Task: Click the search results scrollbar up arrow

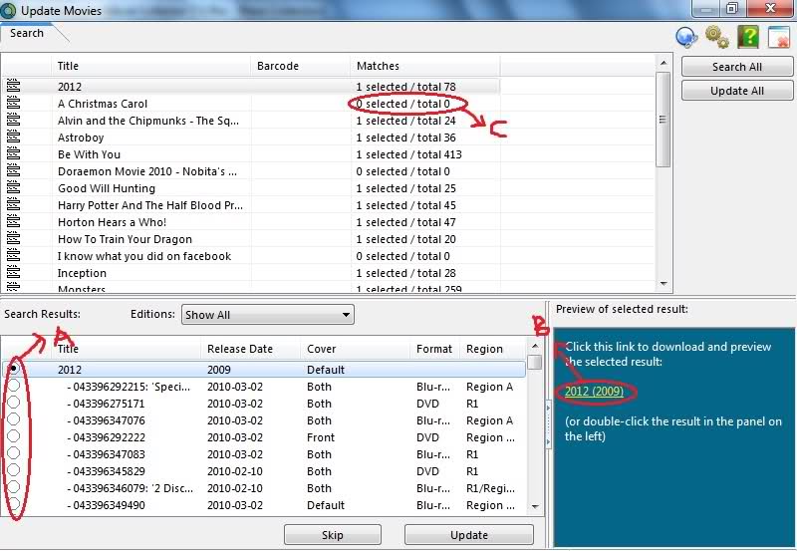Action: click(535, 346)
